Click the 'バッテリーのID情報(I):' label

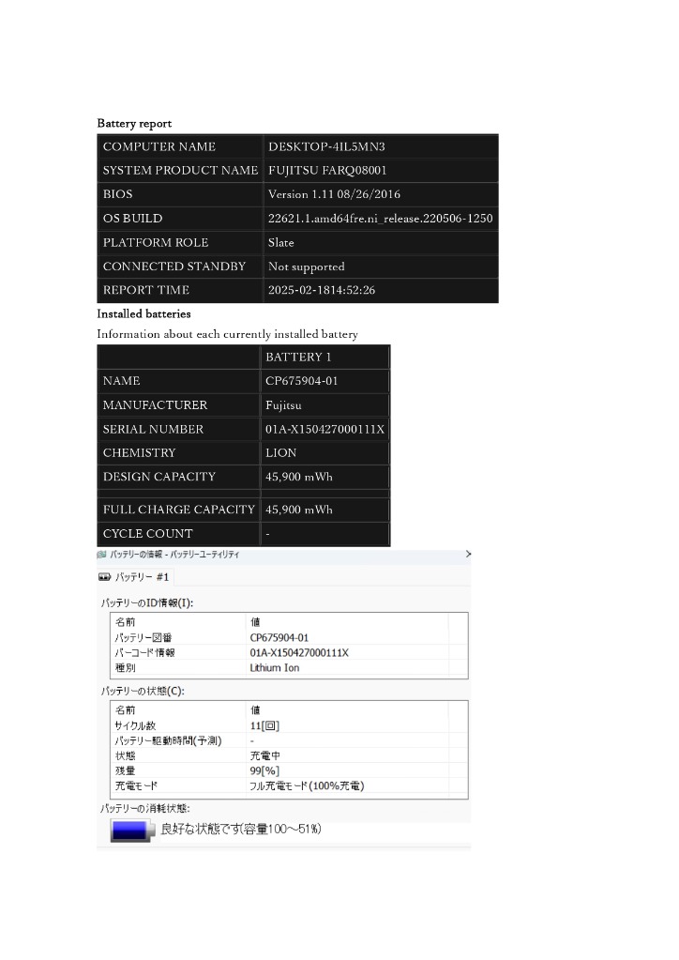click(x=147, y=603)
